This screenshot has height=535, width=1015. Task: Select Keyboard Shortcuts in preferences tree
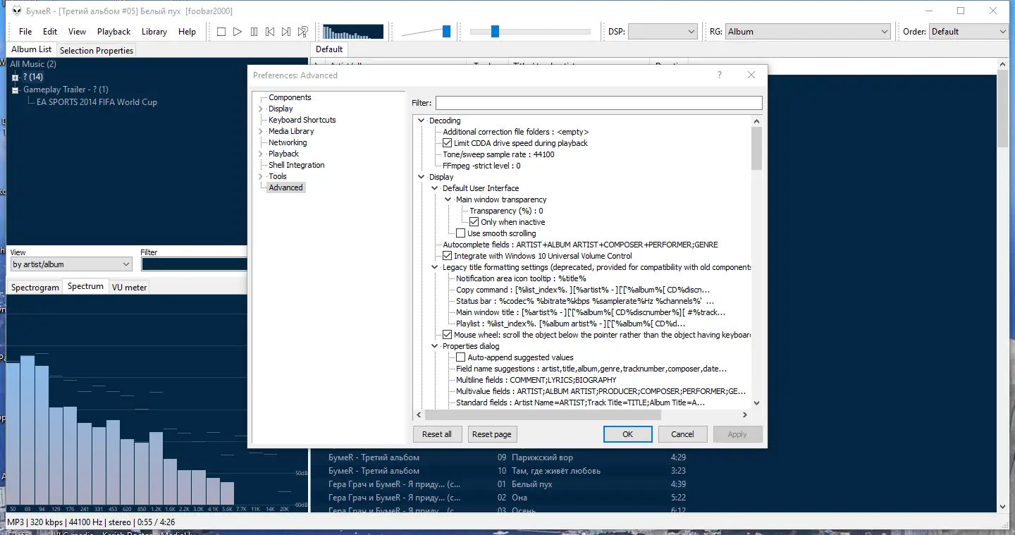(x=302, y=120)
